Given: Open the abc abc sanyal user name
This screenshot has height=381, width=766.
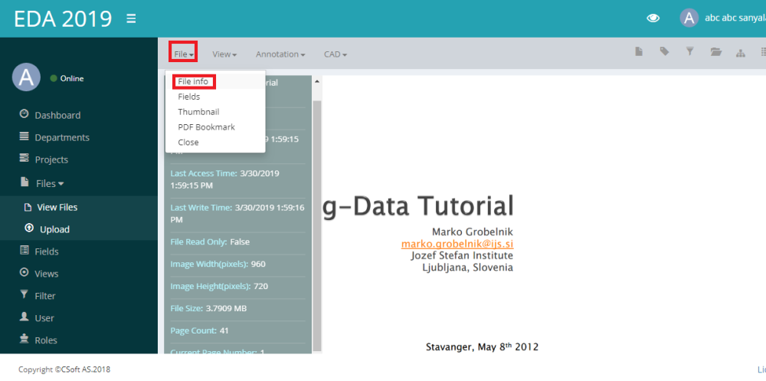Looking at the screenshot, I should pos(735,18).
